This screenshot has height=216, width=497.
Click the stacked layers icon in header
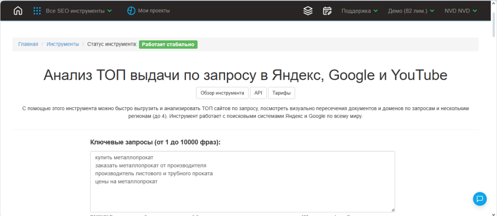(x=308, y=11)
